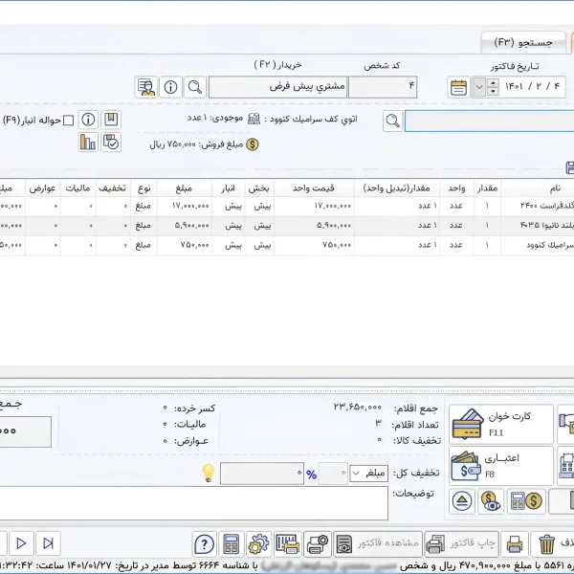The image size is (574, 574).
Task: Click the جمع اقلام total ۲۳,۶۵۰,۰۰۰
Action: (x=357, y=408)
